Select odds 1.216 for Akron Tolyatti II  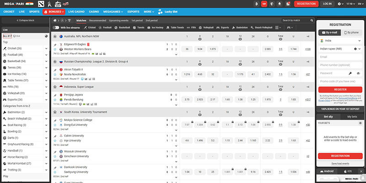(187, 75)
